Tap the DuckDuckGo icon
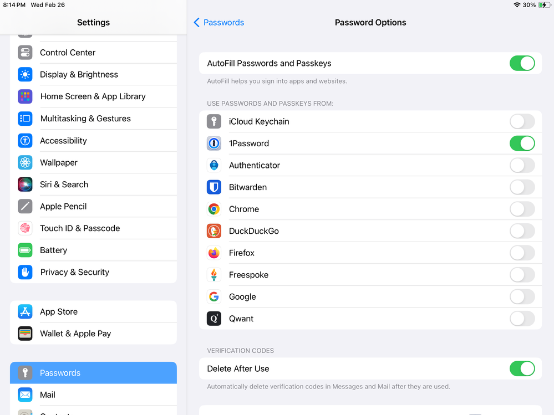Viewport: 554px width, 415px height. pos(214,231)
